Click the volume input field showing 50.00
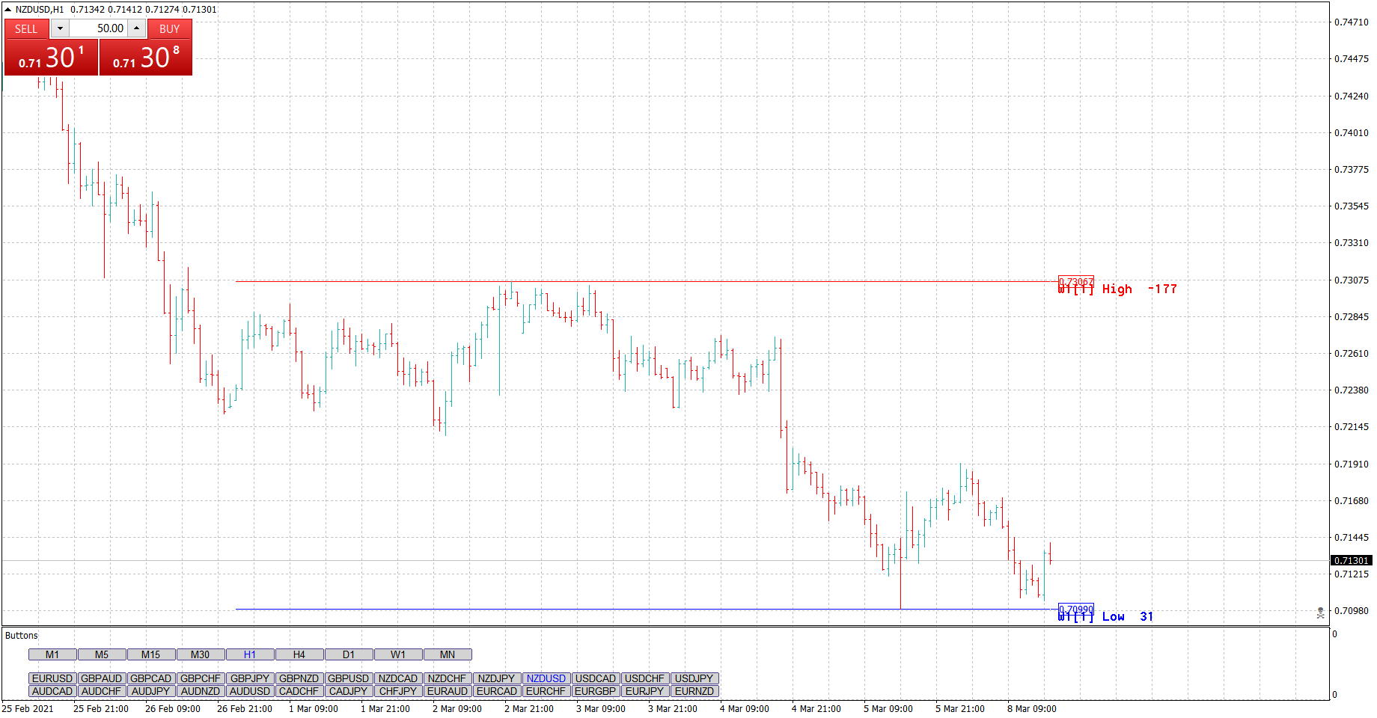 [x=98, y=28]
